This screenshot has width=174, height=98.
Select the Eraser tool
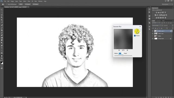tap(2, 35)
